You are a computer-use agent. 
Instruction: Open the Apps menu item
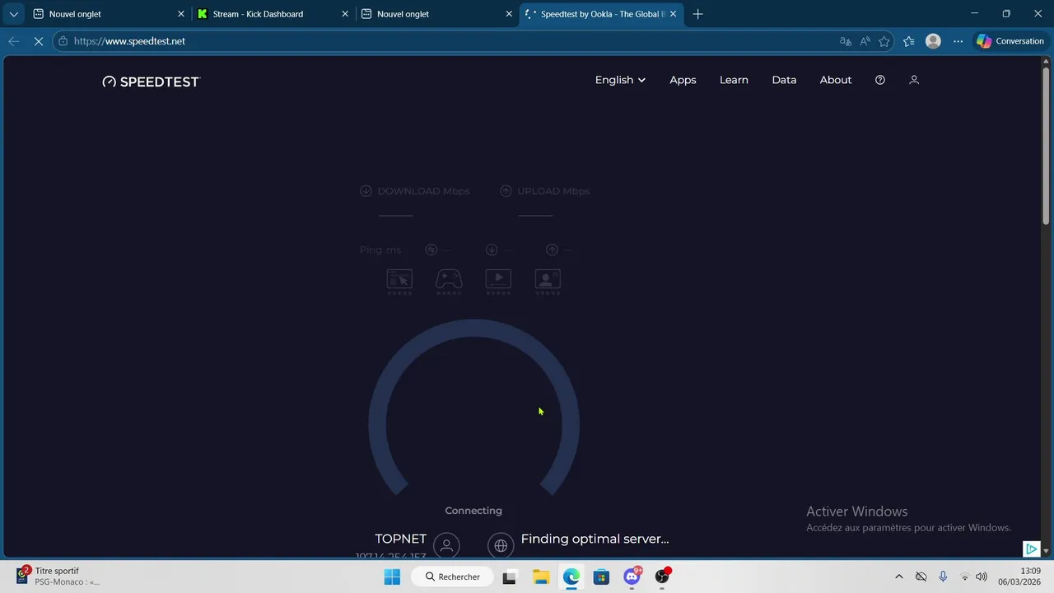pos(683,80)
